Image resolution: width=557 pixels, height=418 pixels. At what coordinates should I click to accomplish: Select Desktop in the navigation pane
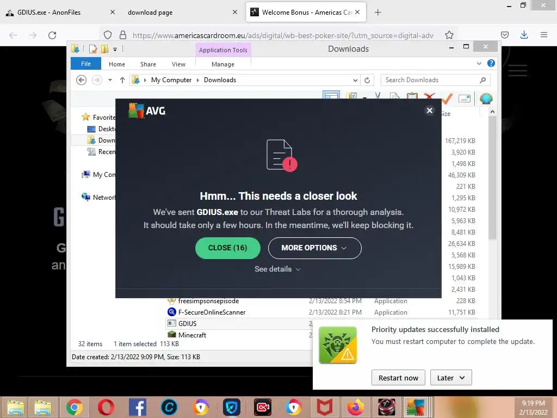pyautogui.click(x=102, y=128)
